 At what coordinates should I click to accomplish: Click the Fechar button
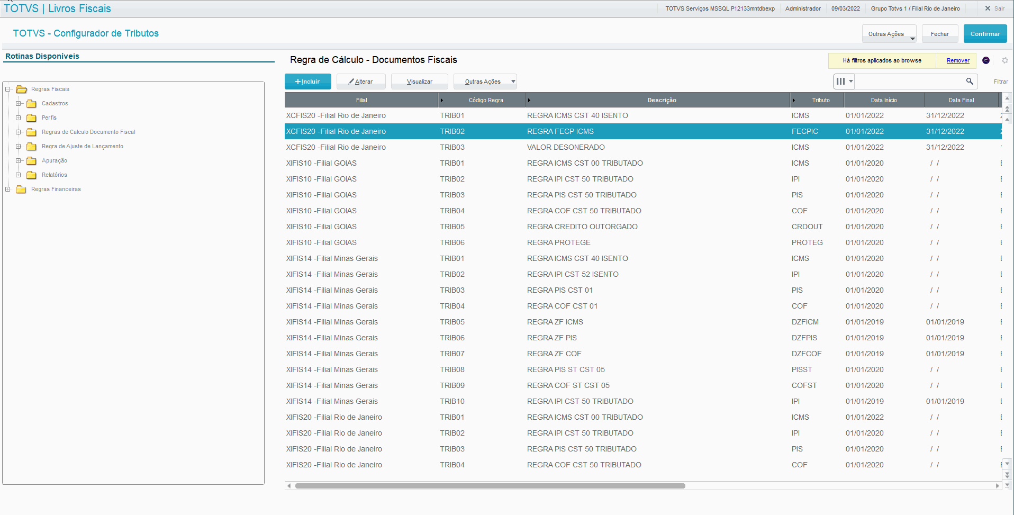(x=940, y=34)
